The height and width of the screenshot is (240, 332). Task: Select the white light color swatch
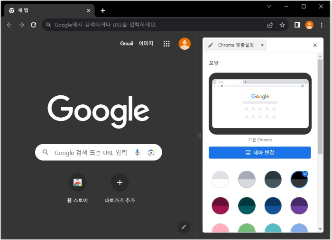pos(220,179)
